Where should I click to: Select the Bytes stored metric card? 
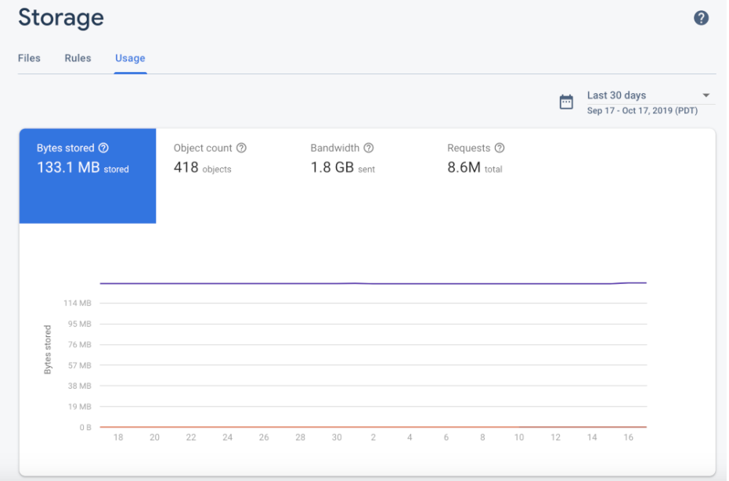coord(87,176)
